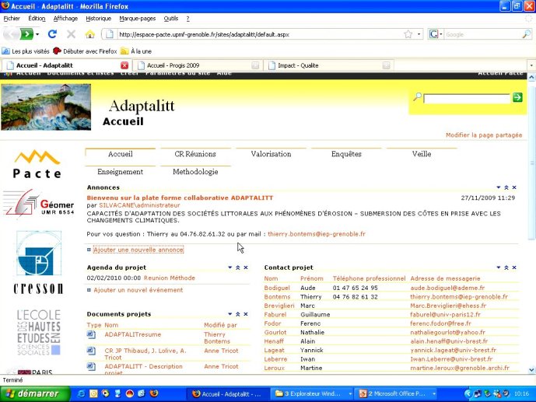Screen dimensions: 536x402
Task: Close the Contact projet web part
Action: (x=514, y=267)
